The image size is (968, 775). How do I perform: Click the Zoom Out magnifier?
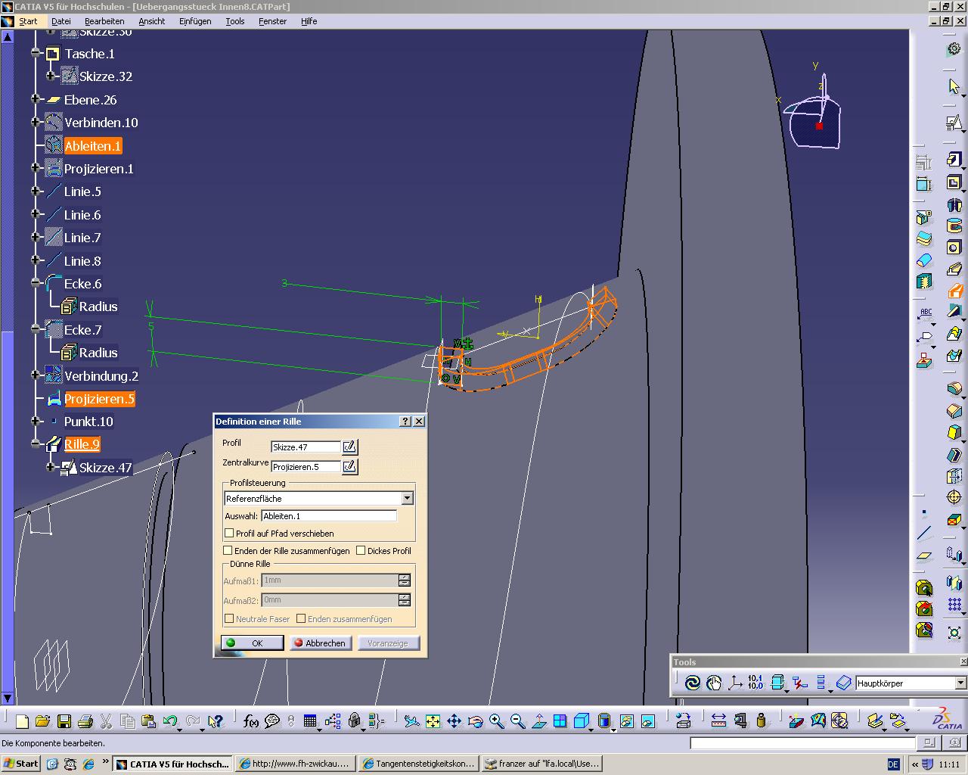point(517,721)
